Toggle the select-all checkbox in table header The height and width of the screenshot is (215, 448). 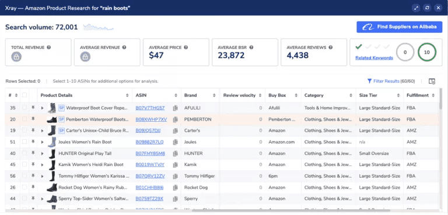point(24,95)
